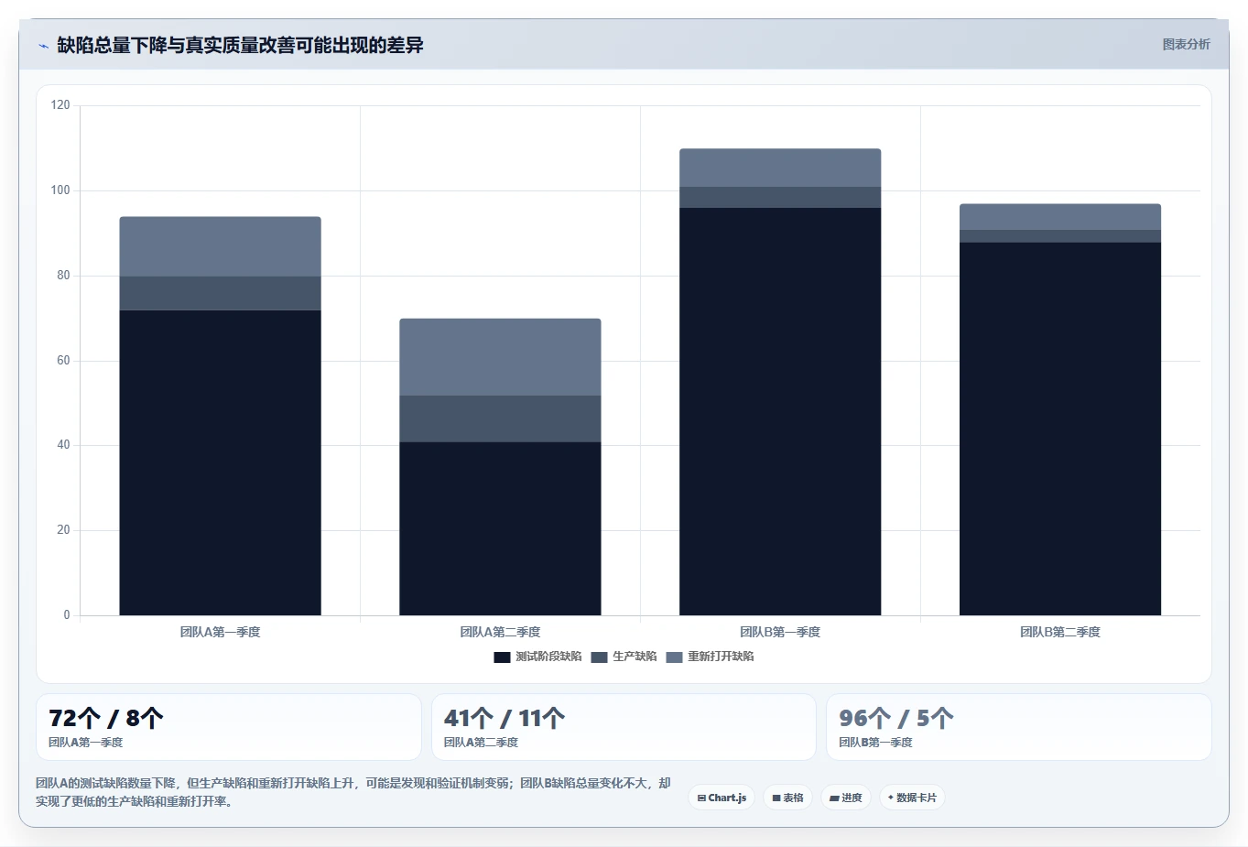Click 团队B第二季度 production defects bar segment
Screen dimensions: 1248x847
coord(1060,236)
